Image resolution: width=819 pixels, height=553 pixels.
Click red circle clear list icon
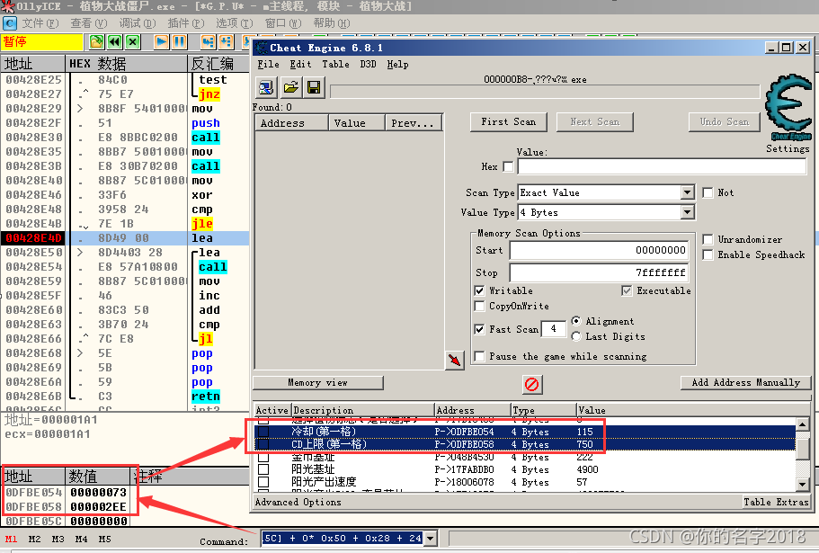pos(531,385)
